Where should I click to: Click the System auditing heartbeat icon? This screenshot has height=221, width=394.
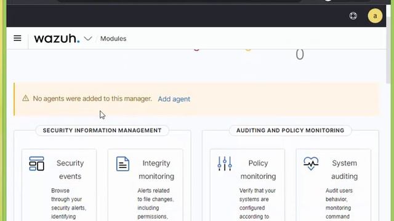(311, 163)
